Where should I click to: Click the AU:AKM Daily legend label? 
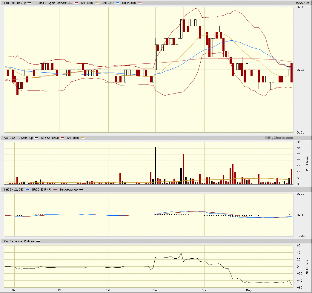coord(15,3)
